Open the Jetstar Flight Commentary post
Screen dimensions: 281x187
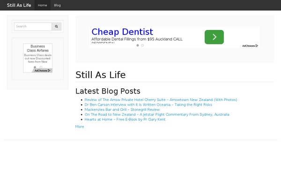157,115
